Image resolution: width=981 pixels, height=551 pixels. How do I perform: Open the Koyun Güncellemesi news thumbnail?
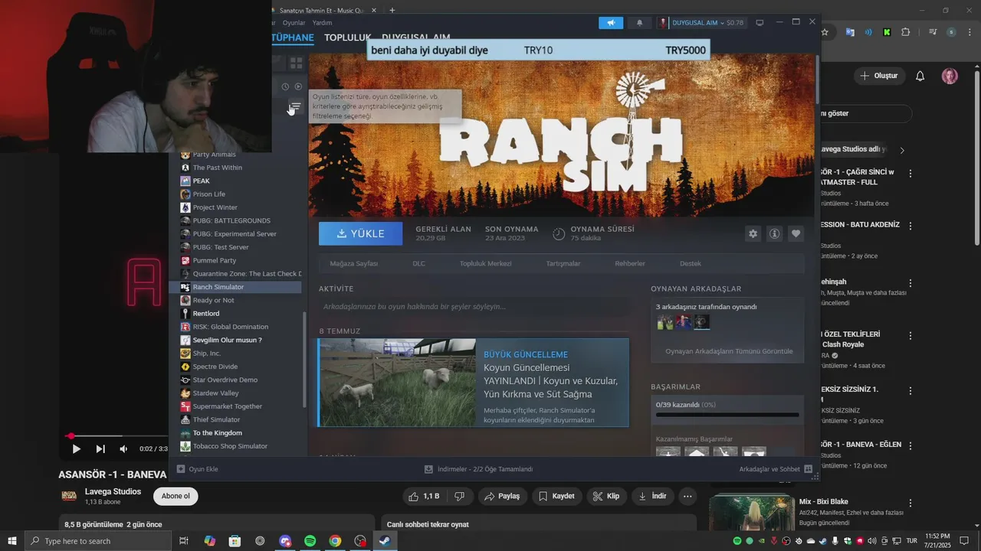point(397,383)
